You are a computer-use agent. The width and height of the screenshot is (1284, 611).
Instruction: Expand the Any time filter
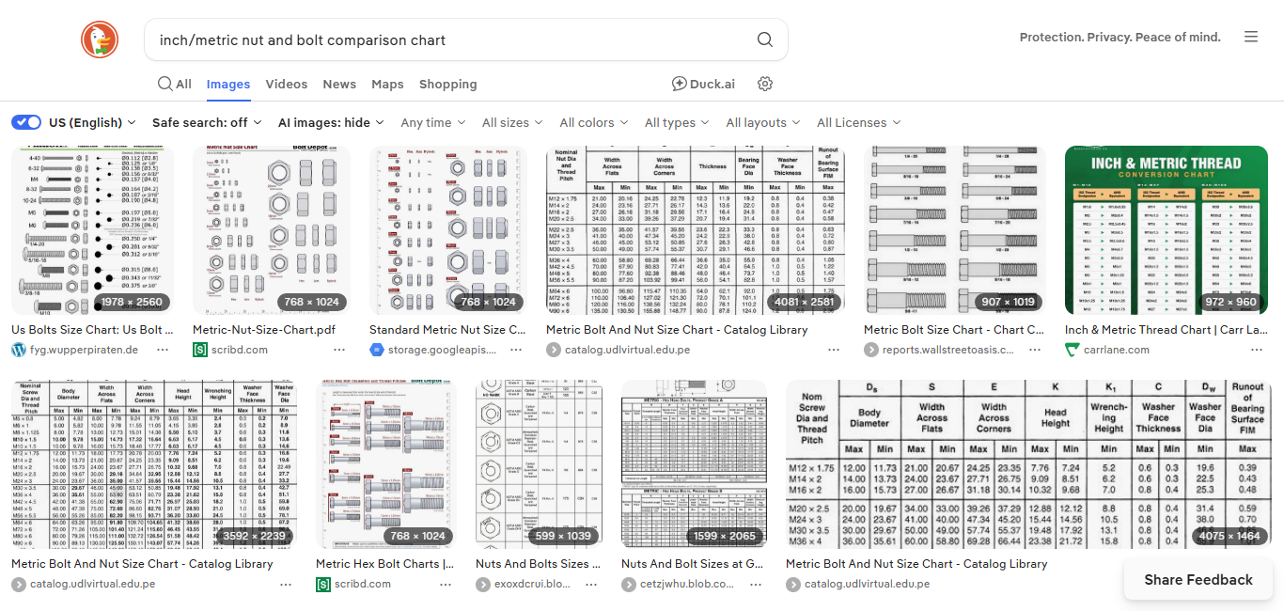click(433, 122)
